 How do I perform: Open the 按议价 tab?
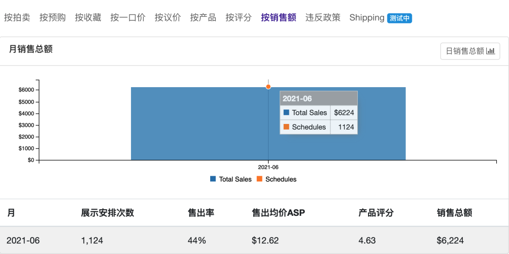tap(168, 17)
